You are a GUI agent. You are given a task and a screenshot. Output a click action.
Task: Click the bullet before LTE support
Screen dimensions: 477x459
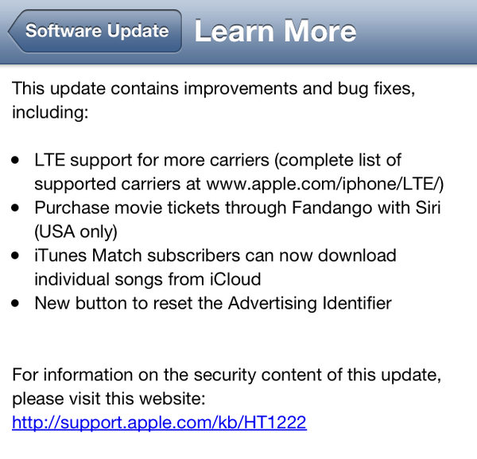(16, 161)
